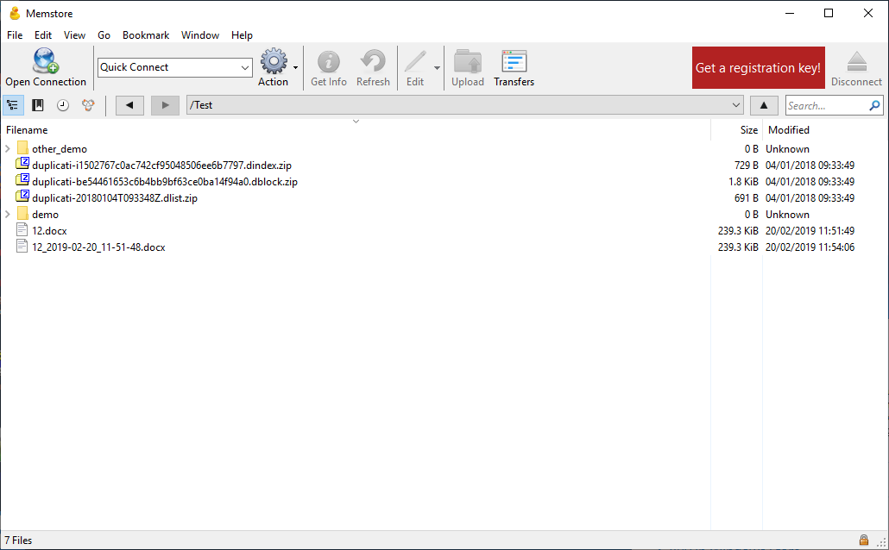This screenshot has height=550, width=889.
Task: Click in the Search field
Action: [827, 105]
